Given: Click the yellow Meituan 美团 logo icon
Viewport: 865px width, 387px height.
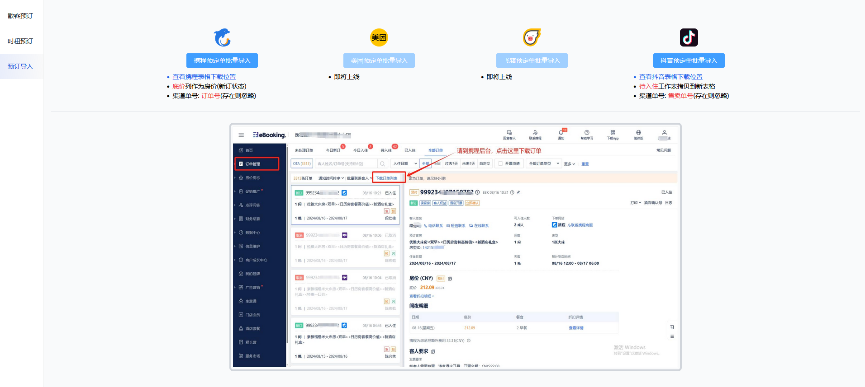Looking at the screenshot, I should pos(379,37).
